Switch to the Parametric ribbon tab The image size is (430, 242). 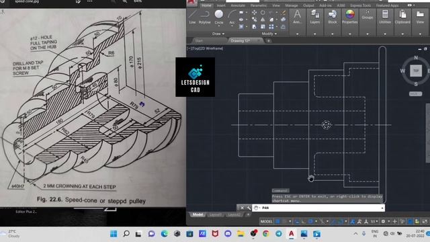click(x=258, y=5)
